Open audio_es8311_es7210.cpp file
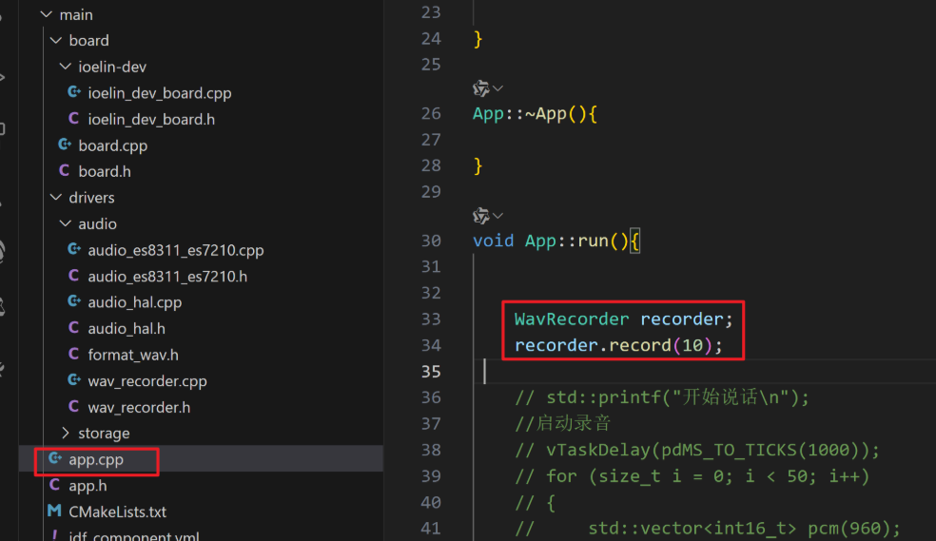This screenshot has height=541, width=936. [x=175, y=250]
